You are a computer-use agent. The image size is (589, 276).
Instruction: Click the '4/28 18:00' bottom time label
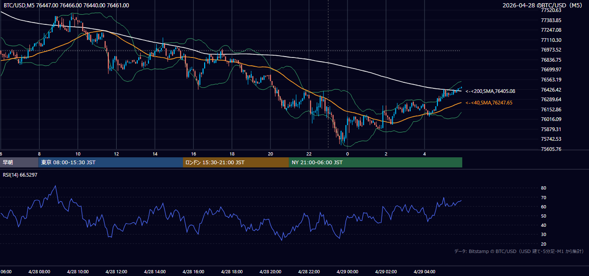tap(232, 271)
